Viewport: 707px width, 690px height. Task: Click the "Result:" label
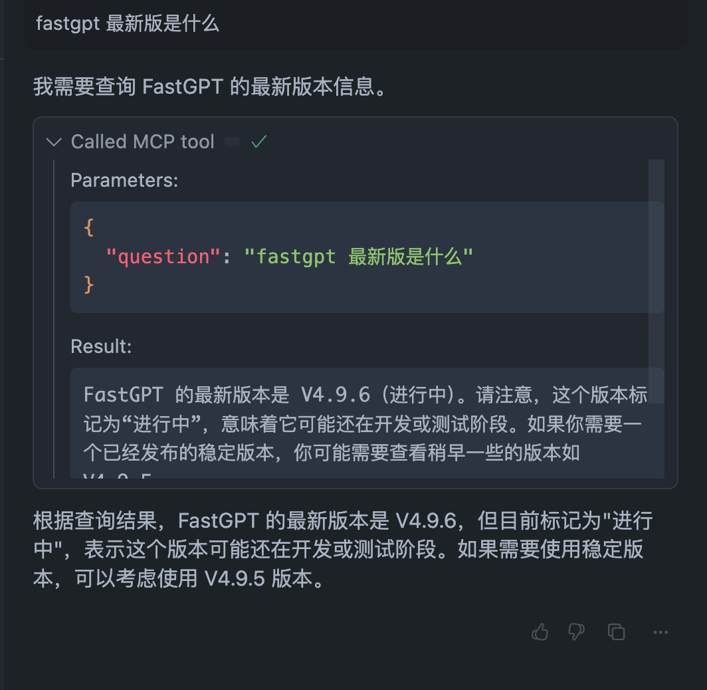point(101,346)
